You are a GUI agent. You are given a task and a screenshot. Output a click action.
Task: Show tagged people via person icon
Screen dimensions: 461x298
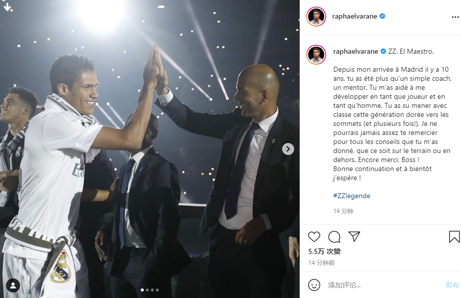click(13, 285)
